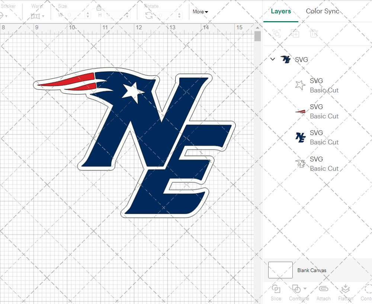Select the Layers tab
The height and width of the screenshot is (304, 372).
coord(281,11)
